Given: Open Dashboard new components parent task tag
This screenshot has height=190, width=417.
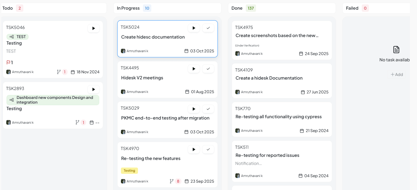Looking at the screenshot, I should (53, 100).
